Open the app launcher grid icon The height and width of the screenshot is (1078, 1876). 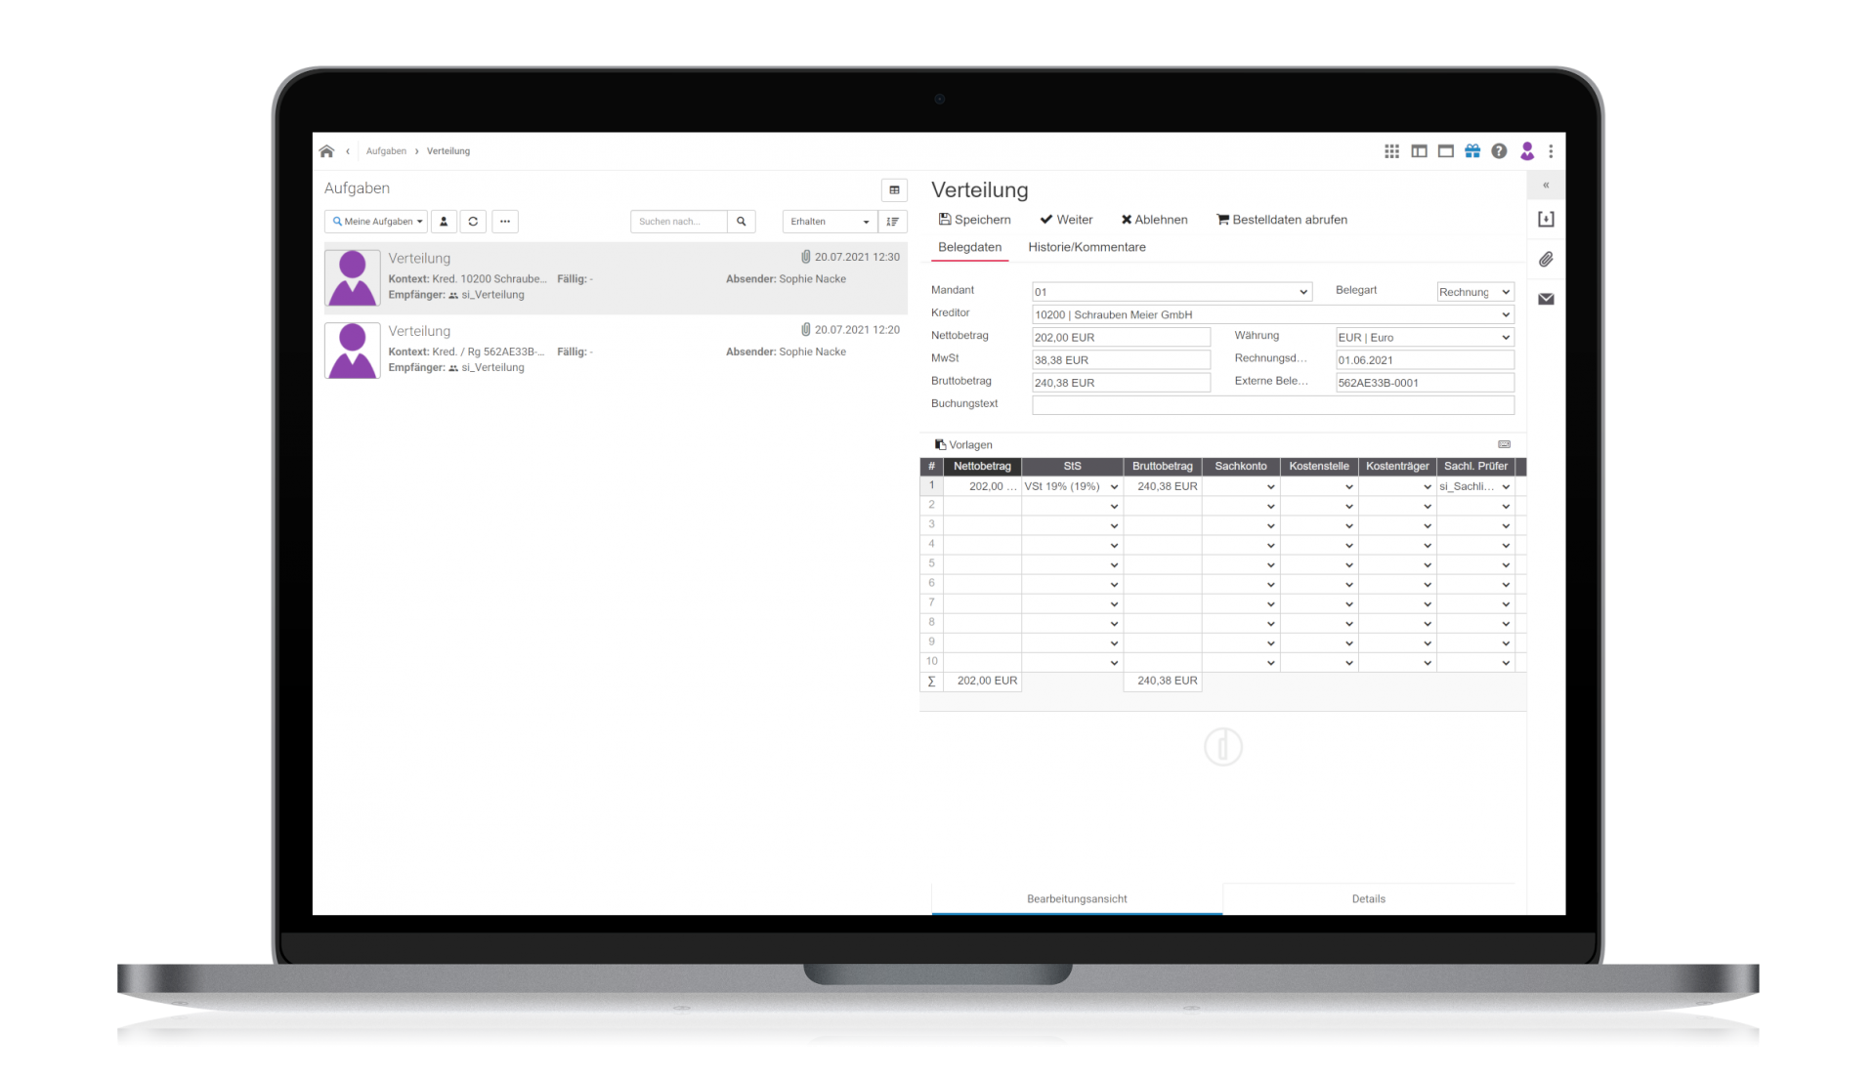[1392, 151]
